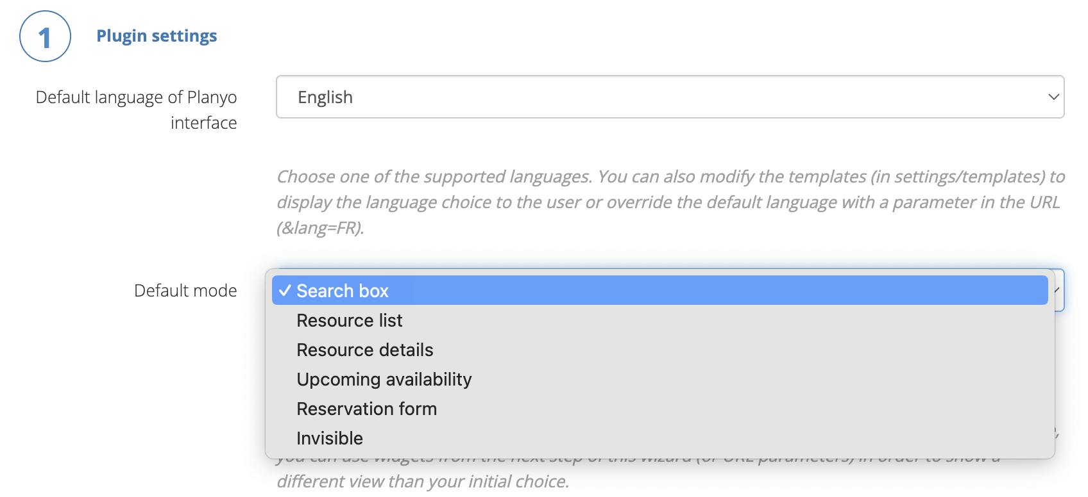Click the step 1 circle icon
This screenshot has height=497, width=1088.
point(45,37)
